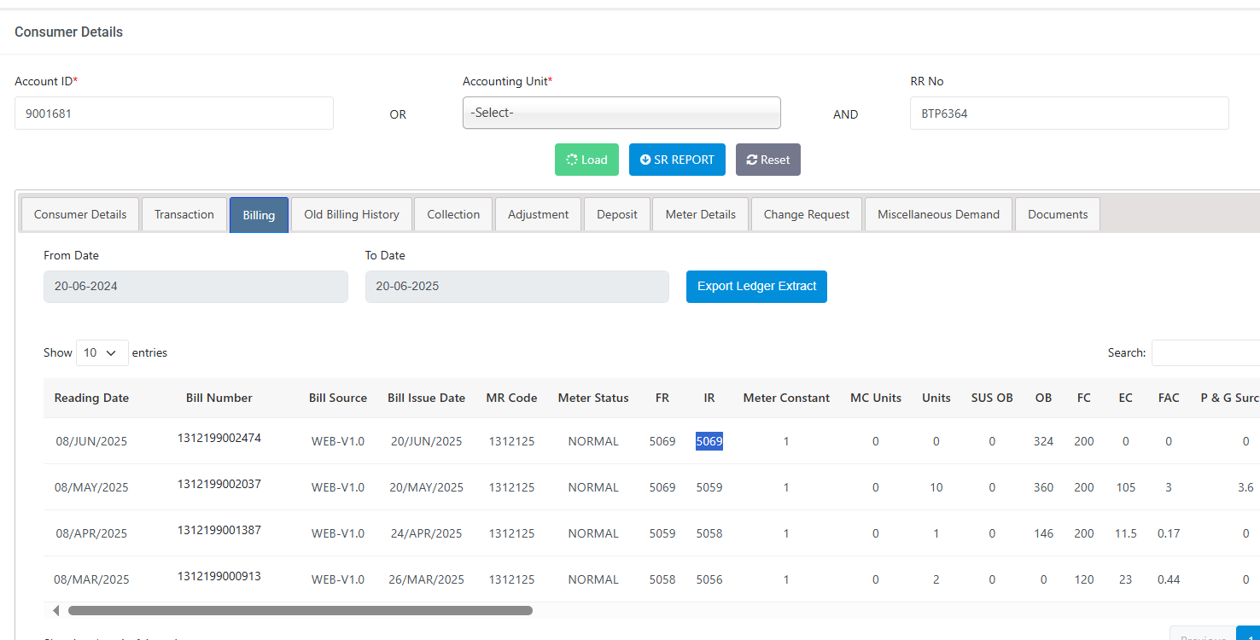
Task: Open the Old Billing History tab
Action: pyautogui.click(x=352, y=215)
